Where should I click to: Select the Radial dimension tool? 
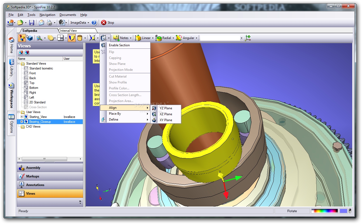click(x=163, y=38)
